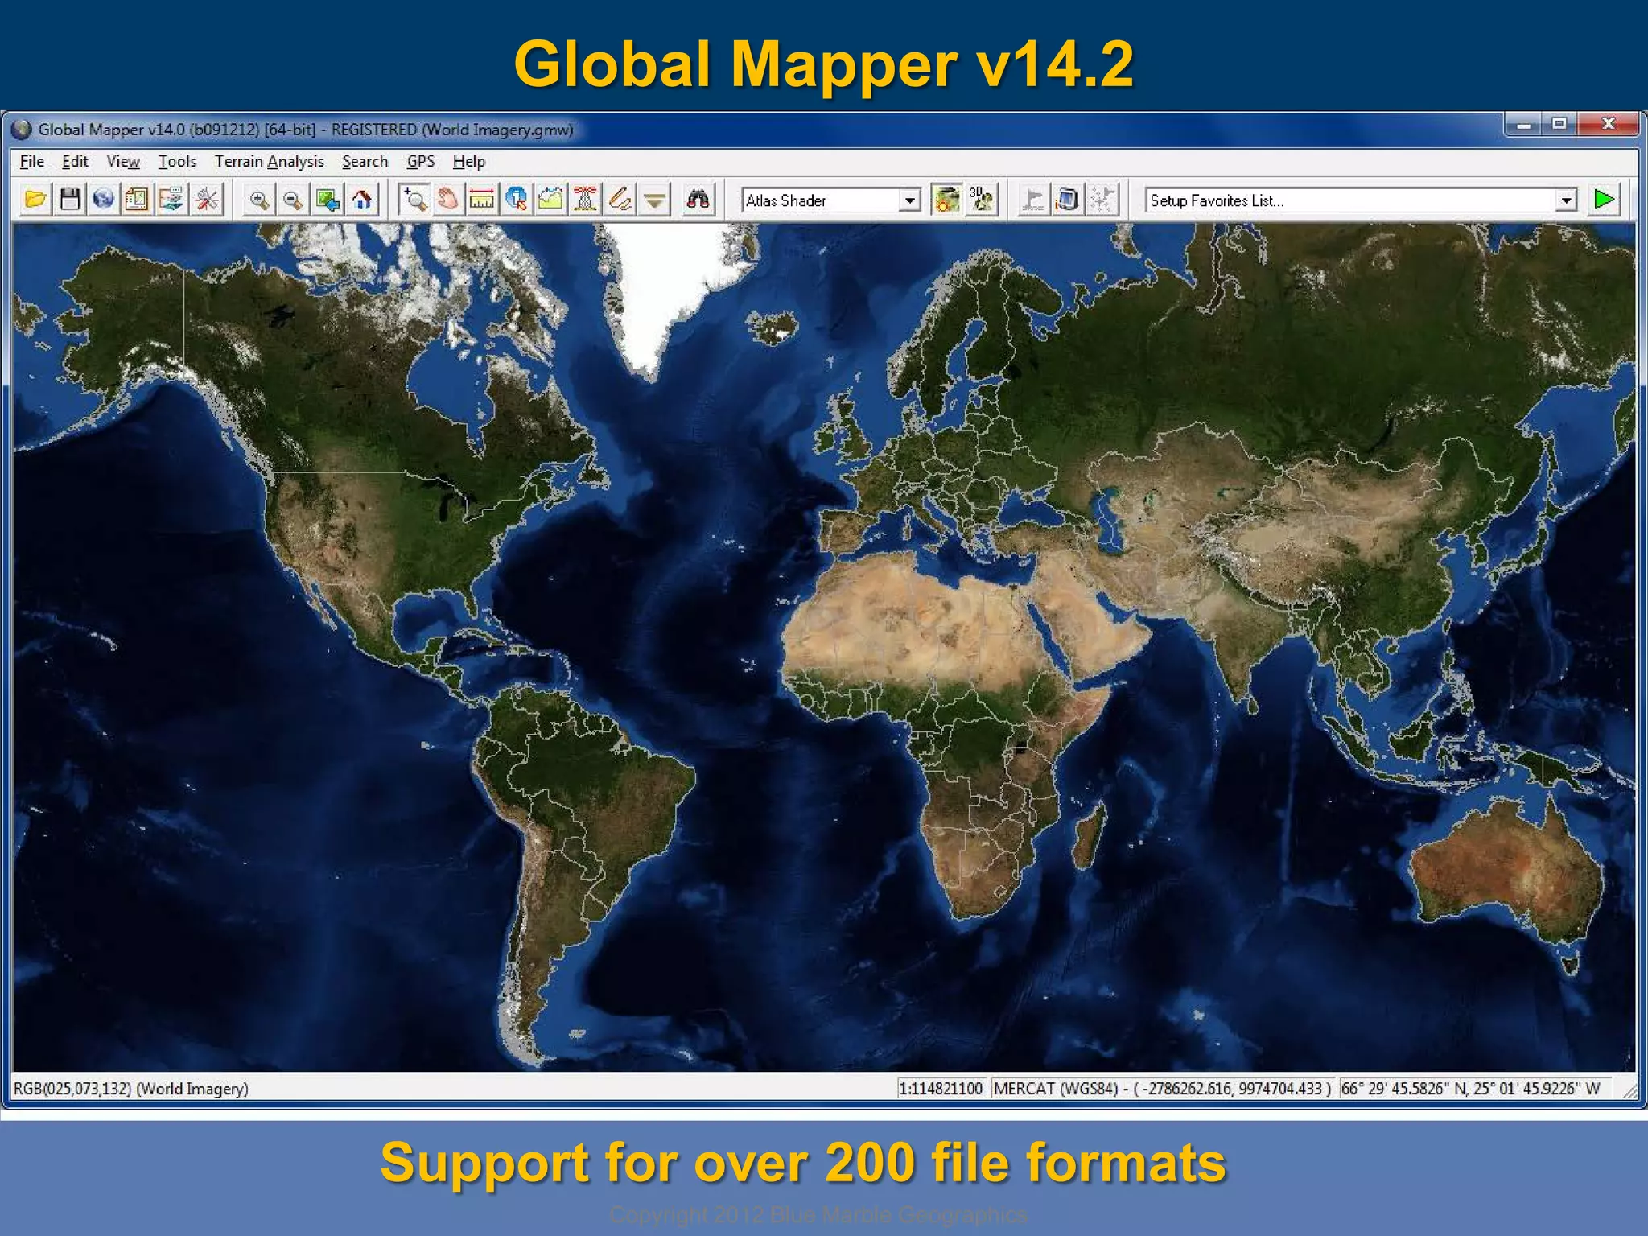Minimize the Global Mapper window
Image resolution: width=1648 pixels, height=1236 pixels.
(x=1524, y=124)
